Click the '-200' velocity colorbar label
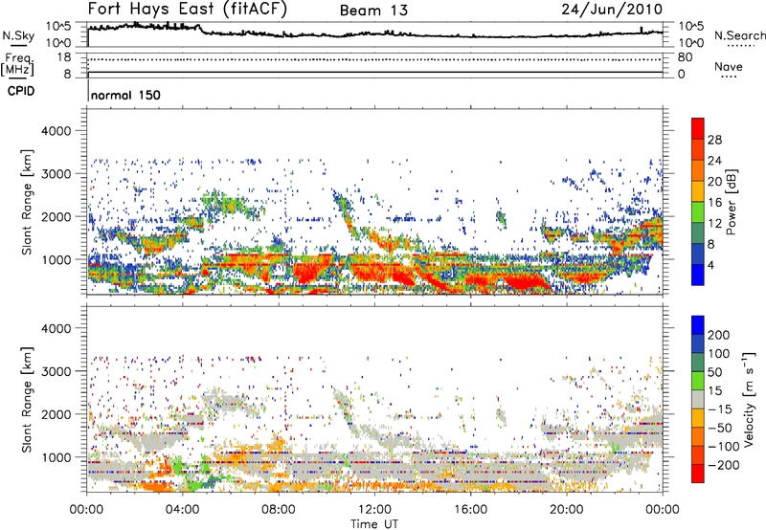 [x=724, y=465]
